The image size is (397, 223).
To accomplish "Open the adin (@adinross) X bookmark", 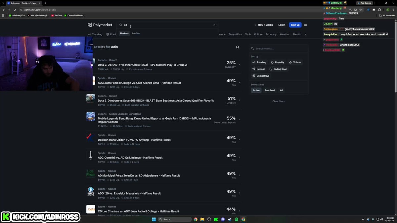I will coord(38,15).
